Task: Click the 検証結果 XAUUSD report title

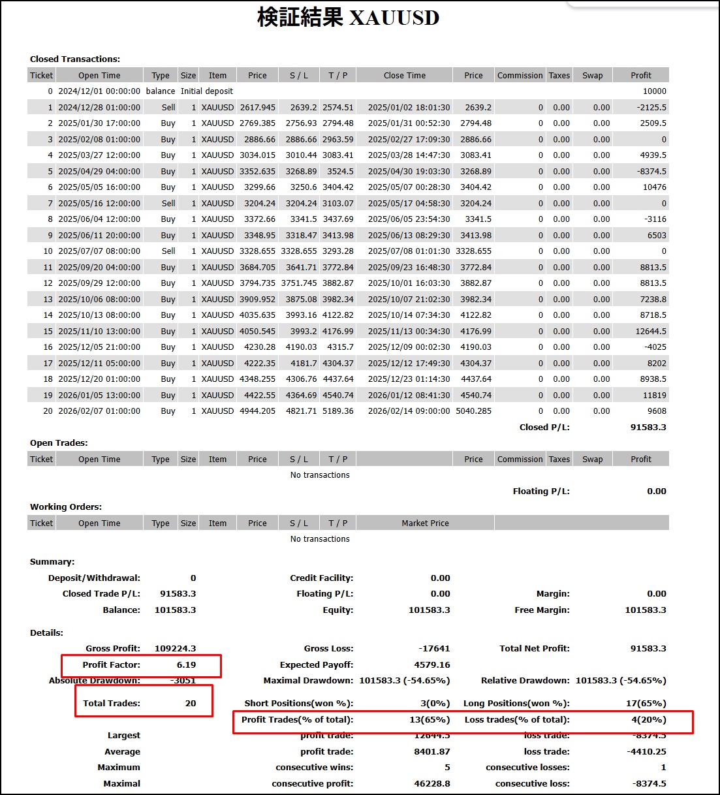Action: tap(348, 18)
